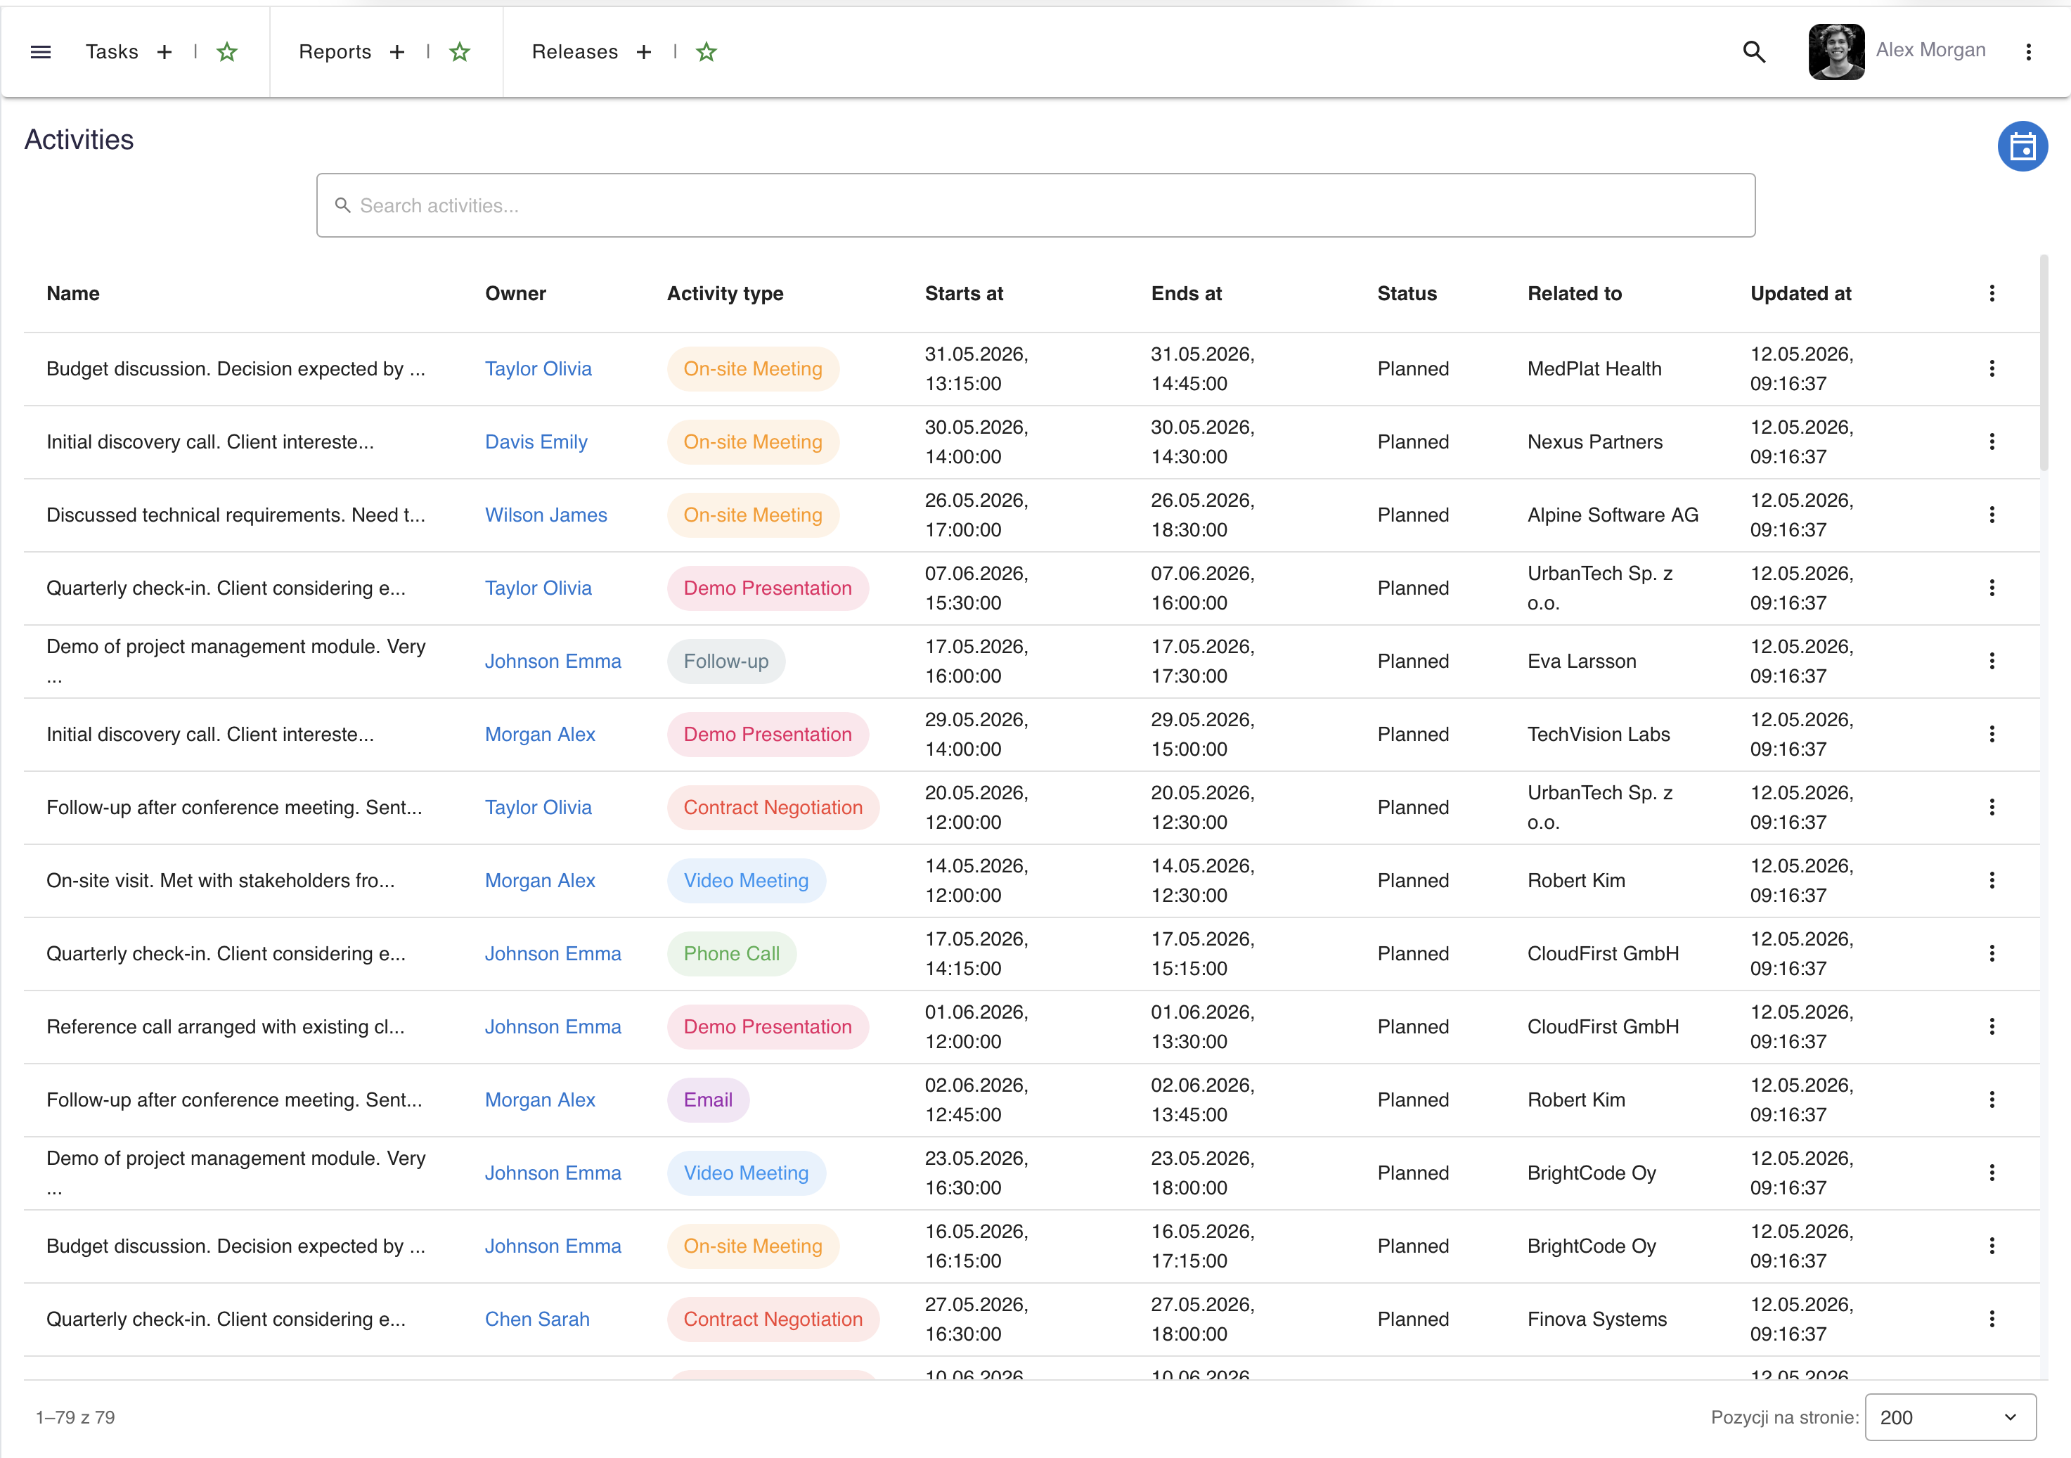Viewport: 2071px width, 1458px height.
Task: Click 'MedPlat Health' related cell
Action: (x=1594, y=368)
